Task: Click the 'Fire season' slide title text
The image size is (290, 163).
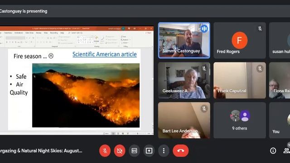Action: pos(34,56)
